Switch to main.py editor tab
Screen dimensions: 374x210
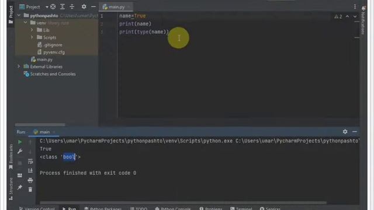pyautogui.click(x=116, y=7)
